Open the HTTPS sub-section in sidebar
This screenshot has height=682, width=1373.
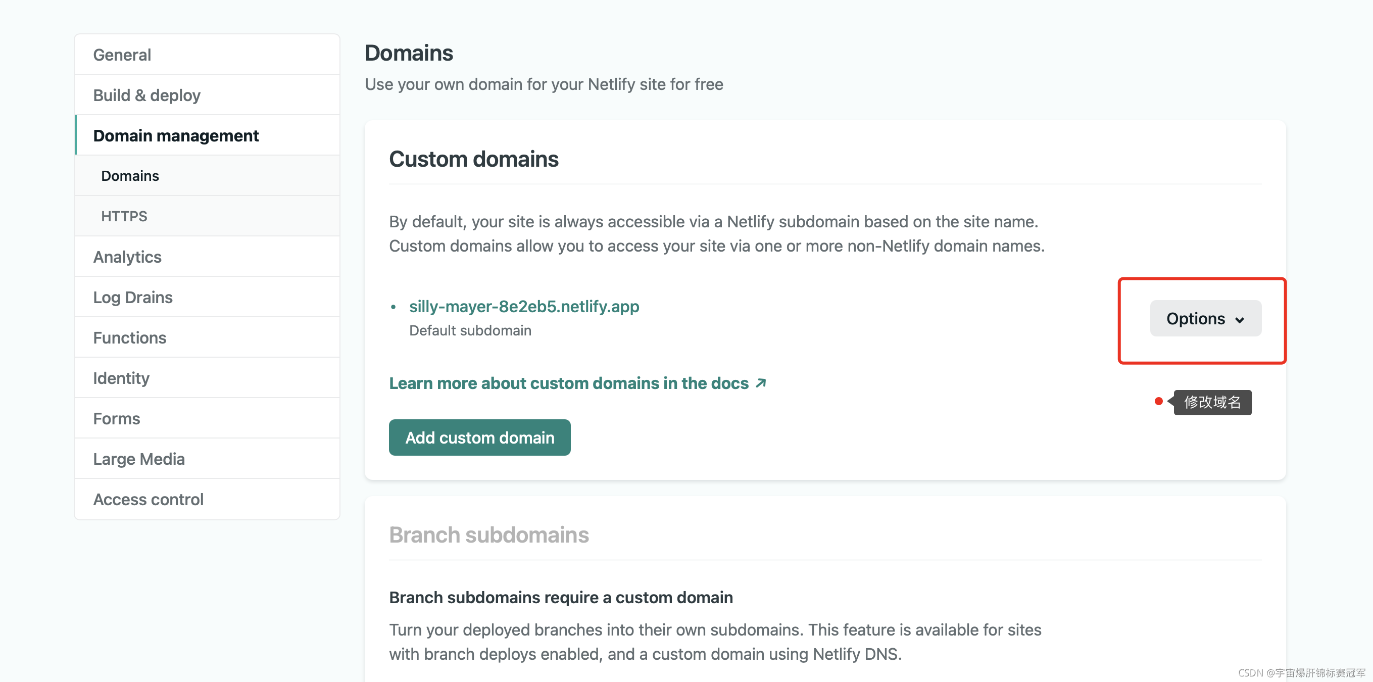click(x=124, y=216)
